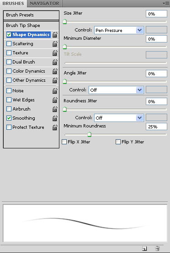Click the Dual Brush lock icon

click(x=55, y=62)
